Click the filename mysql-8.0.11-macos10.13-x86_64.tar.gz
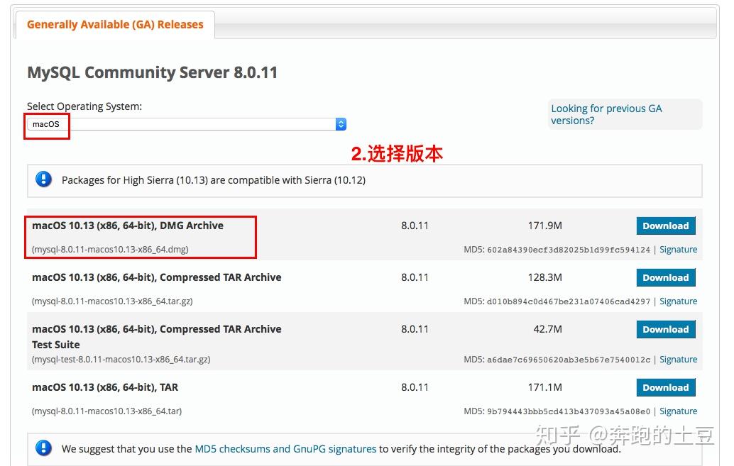The width and height of the screenshot is (734, 466). click(112, 301)
